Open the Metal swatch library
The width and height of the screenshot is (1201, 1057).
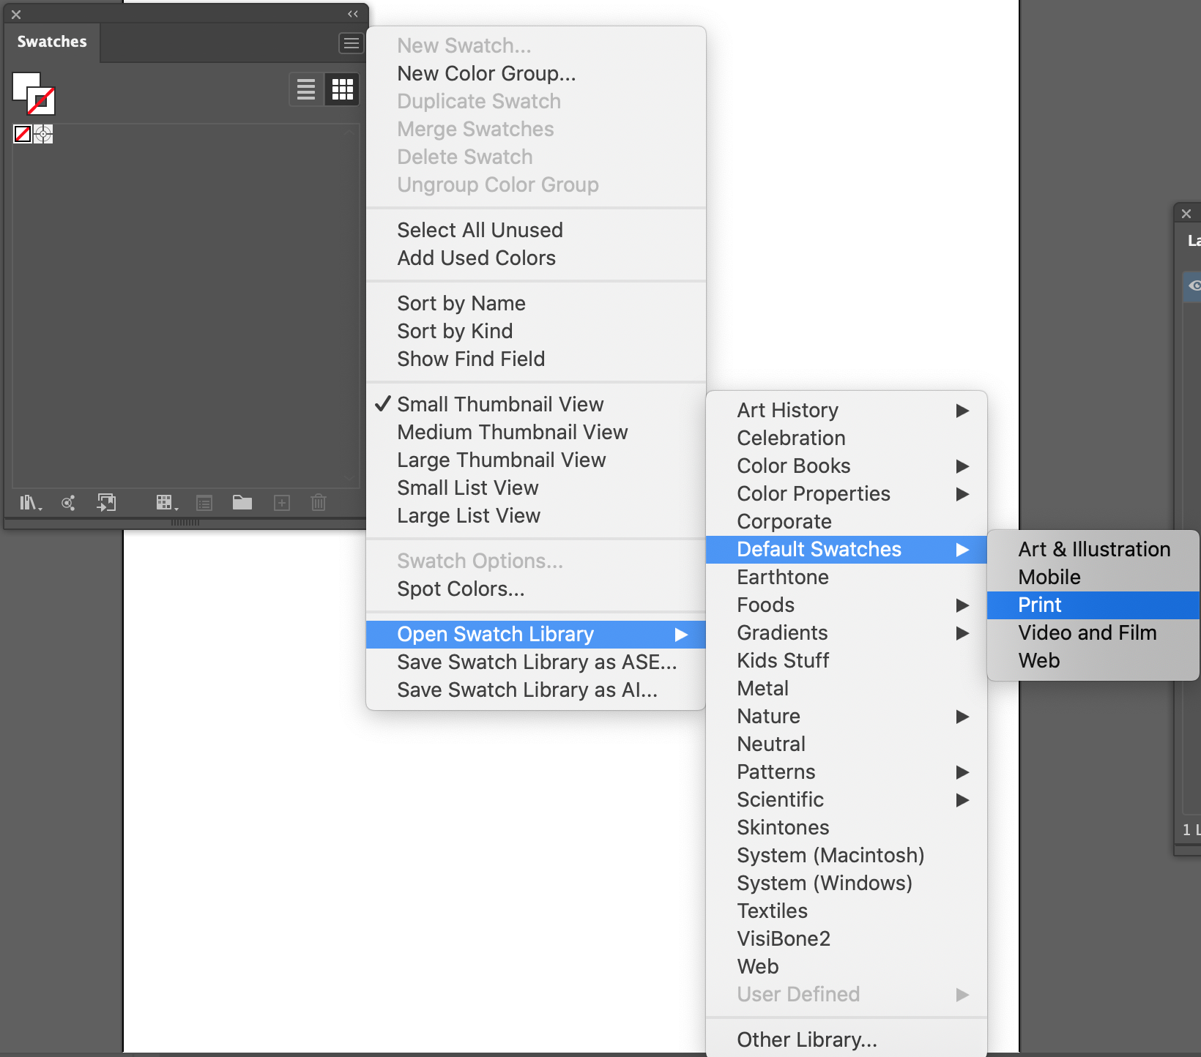pyautogui.click(x=847, y=688)
